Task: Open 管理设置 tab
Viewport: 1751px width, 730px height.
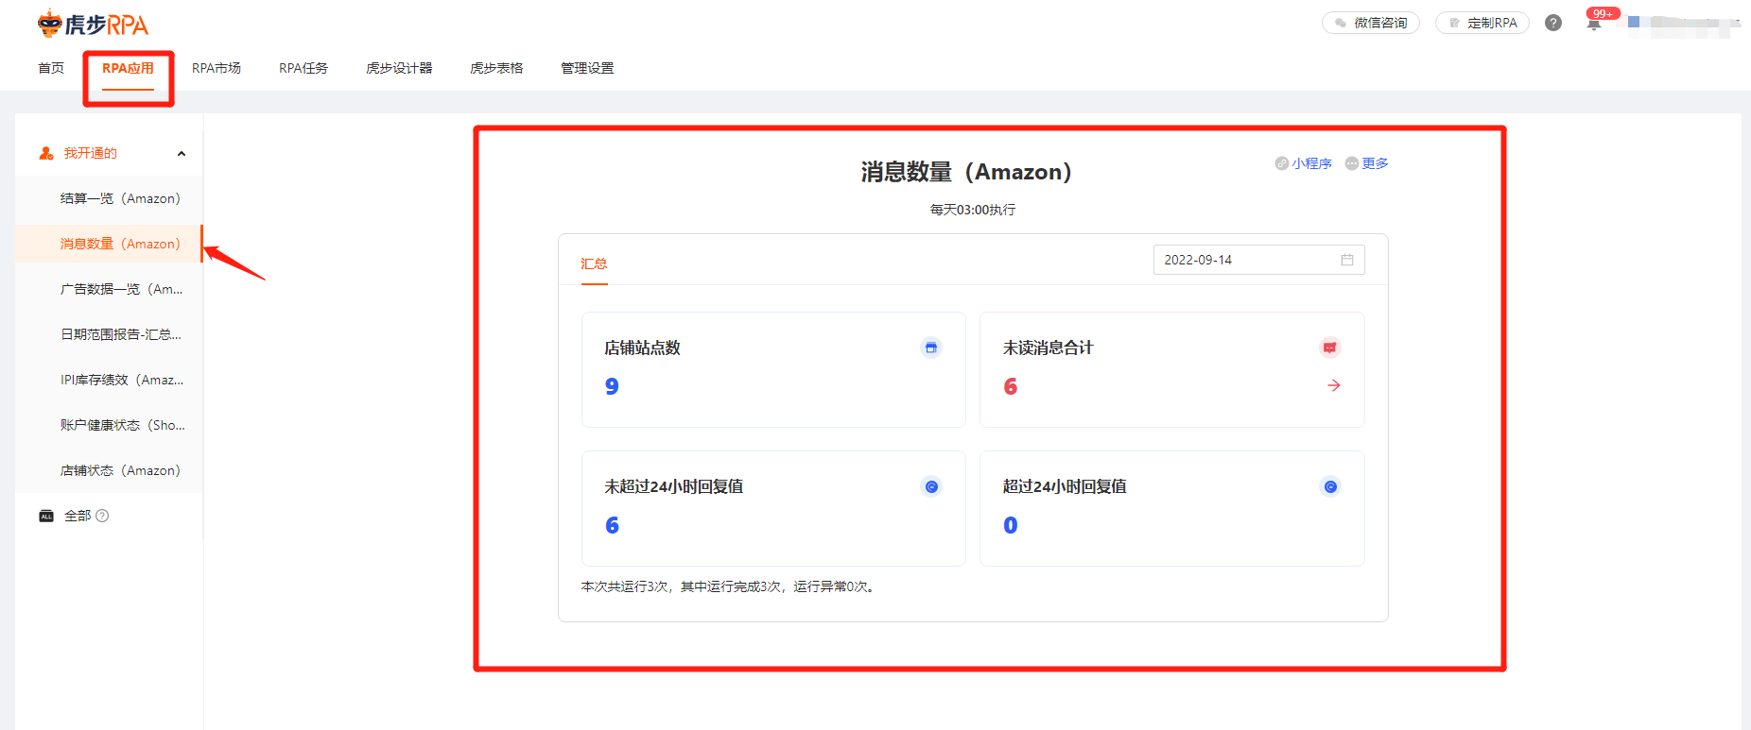Action: (587, 68)
